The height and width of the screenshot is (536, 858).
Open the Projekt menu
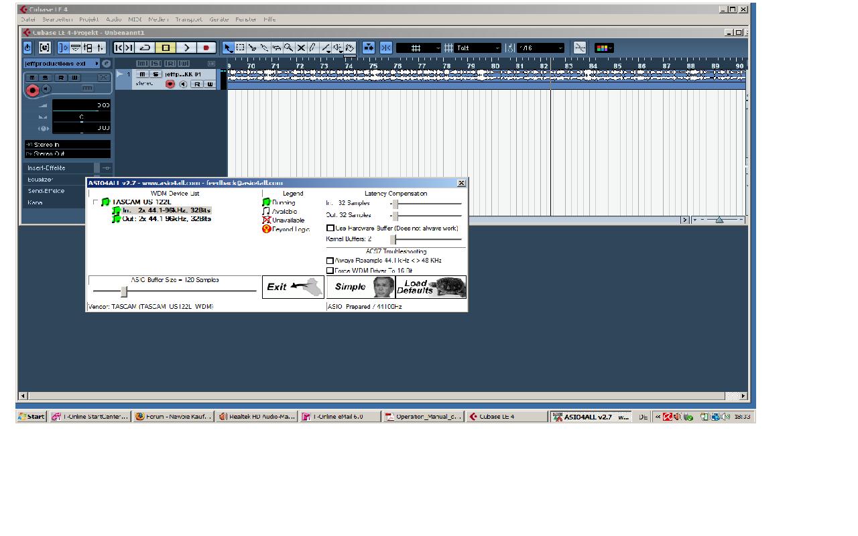(89, 19)
